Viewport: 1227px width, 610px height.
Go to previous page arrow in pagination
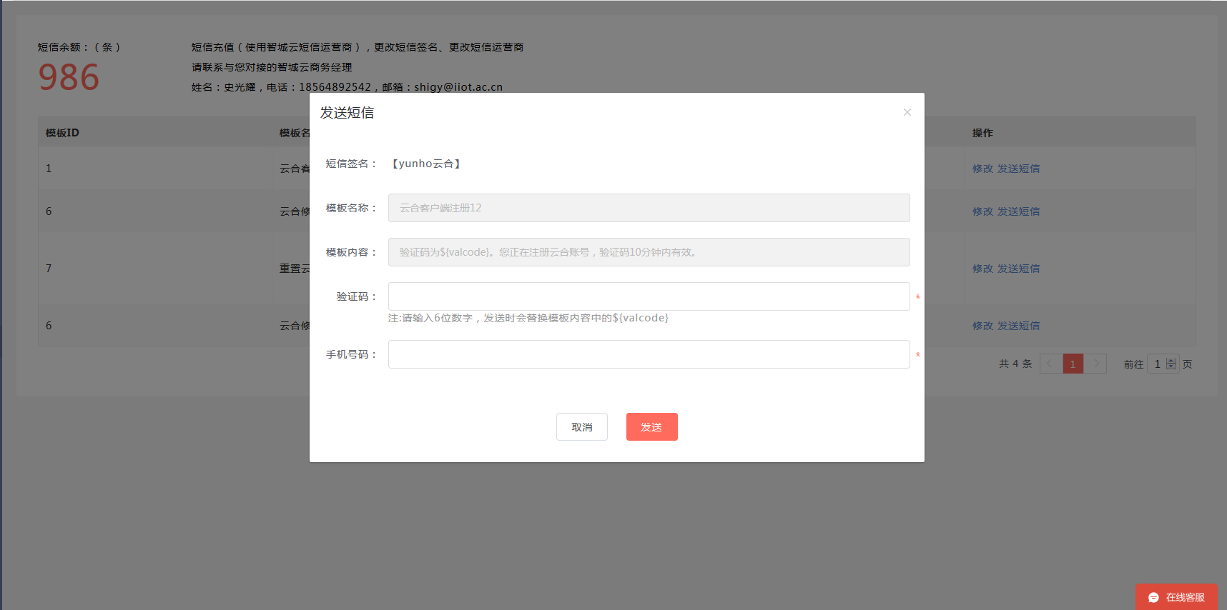[1050, 364]
